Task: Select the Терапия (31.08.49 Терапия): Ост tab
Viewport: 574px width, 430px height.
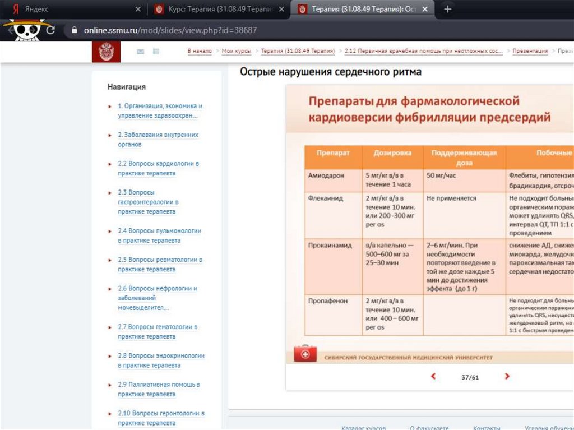Action: [363, 9]
